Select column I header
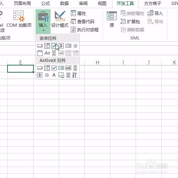Image resolution: width=178 pixels, height=178 pixels. [x=123, y=62]
